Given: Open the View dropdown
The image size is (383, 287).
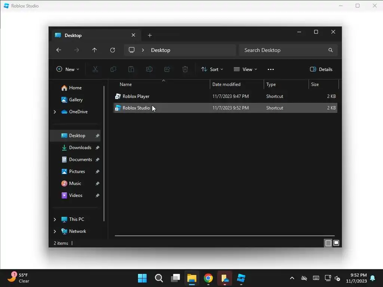Looking at the screenshot, I should coord(245,69).
